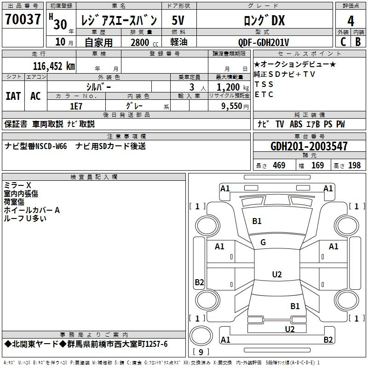Select chassis number GDH201-2003547
This screenshot has height=368, width=368.
pyautogui.click(x=309, y=147)
